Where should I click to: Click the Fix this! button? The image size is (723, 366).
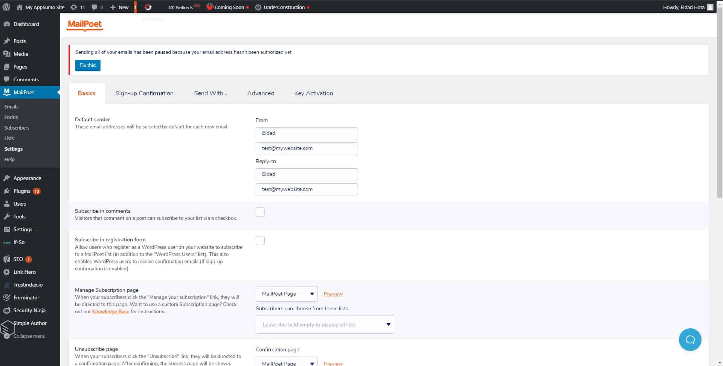click(88, 66)
